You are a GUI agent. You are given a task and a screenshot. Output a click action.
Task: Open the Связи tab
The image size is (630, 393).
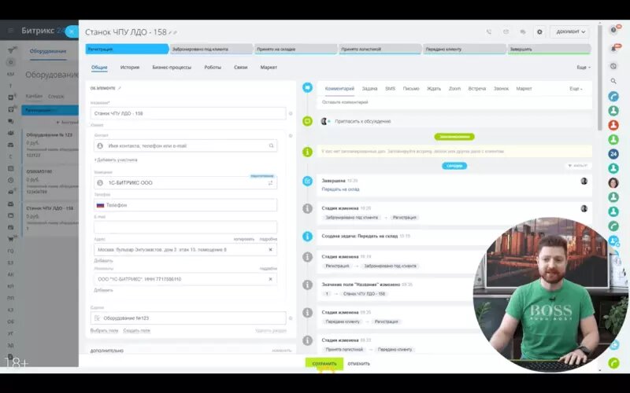pyautogui.click(x=241, y=68)
